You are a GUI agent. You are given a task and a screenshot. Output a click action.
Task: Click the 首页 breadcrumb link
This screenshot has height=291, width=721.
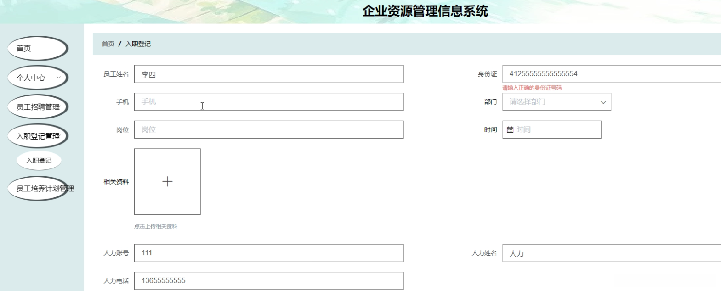click(108, 44)
